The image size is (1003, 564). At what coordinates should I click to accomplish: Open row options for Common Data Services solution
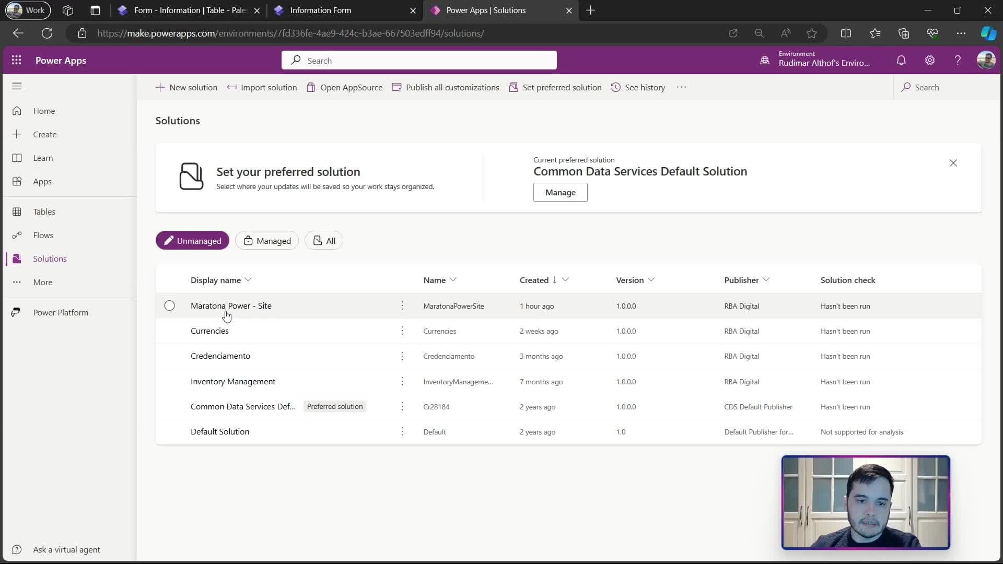coord(402,407)
